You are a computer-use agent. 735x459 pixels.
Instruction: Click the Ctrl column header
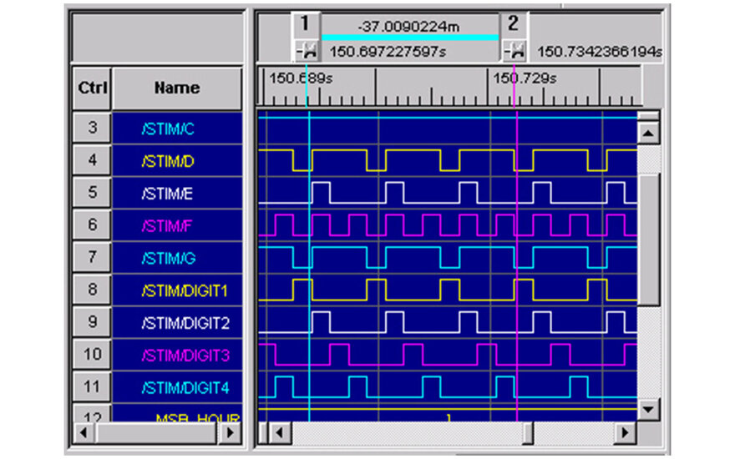coord(92,88)
